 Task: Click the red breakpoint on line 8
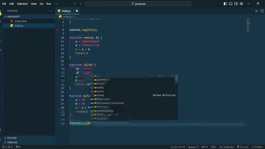[x=58, y=30]
